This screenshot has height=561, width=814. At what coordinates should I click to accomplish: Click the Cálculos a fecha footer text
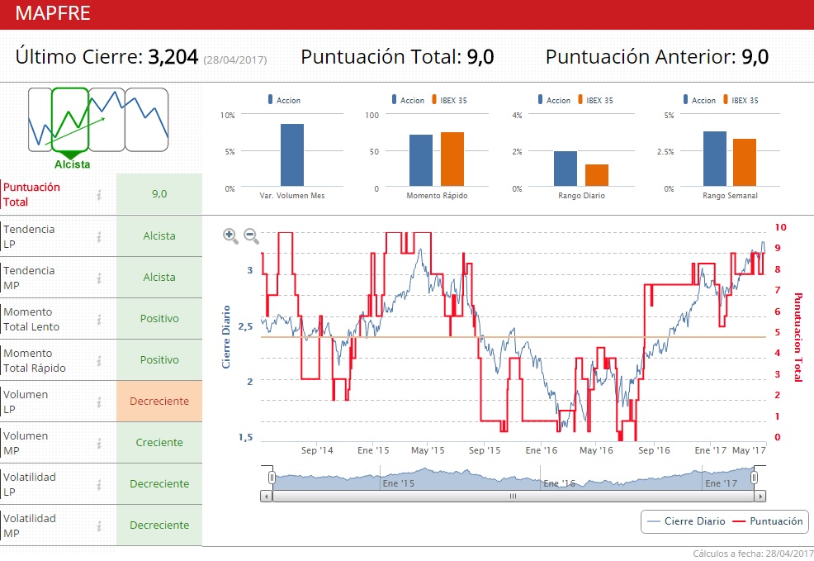click(x=753, y=554)
